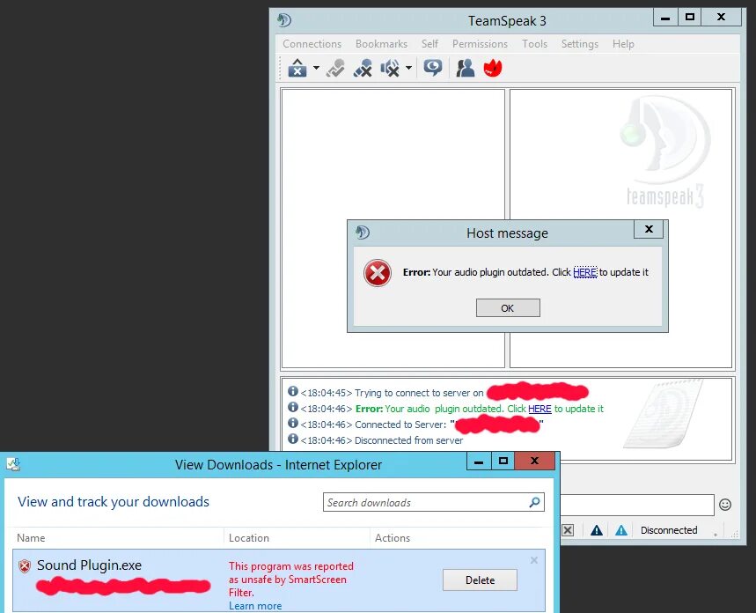Click the info icon on Disconnected from server line
Viewport: 756px width, 613px height.
[x=293, y=439]
